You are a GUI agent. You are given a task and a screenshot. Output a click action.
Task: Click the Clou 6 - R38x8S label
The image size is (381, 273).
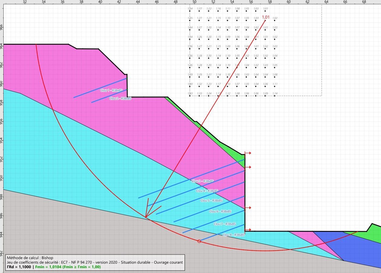[220, 211]
